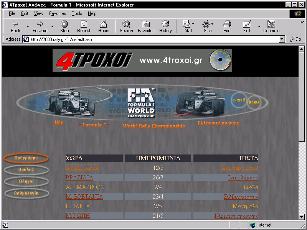Screen dimensions: 307x230
Task: Go to the browser Home page
Action: 104,26
